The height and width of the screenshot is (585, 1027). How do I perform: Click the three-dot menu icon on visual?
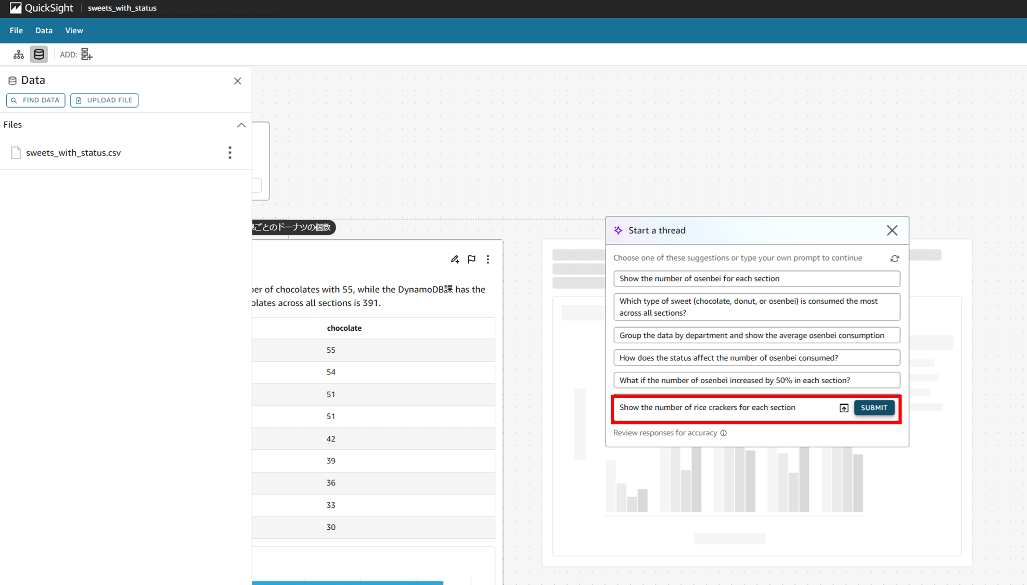(488, 258)
